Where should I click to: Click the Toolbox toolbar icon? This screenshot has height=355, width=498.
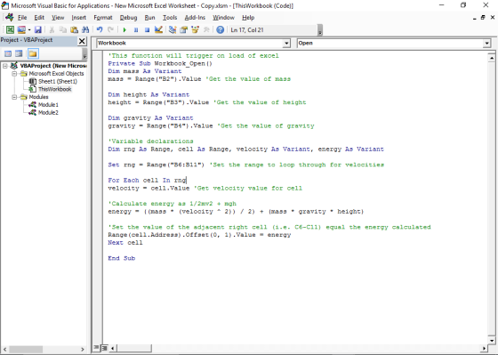click(x=206, y=30)
